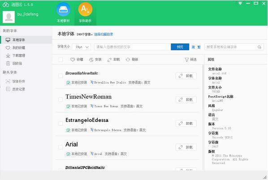Click the heart 收藏 favorite toolbar icon
Viewport: 268px width, 180px height.
pyautogui.click(x=73, y=60)
